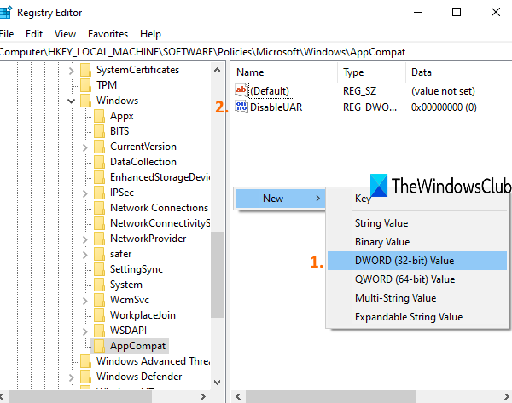Select the AppCompat tree key label
Image resolution: width=512 pixels, height=403 pixels.
[137, 346]
